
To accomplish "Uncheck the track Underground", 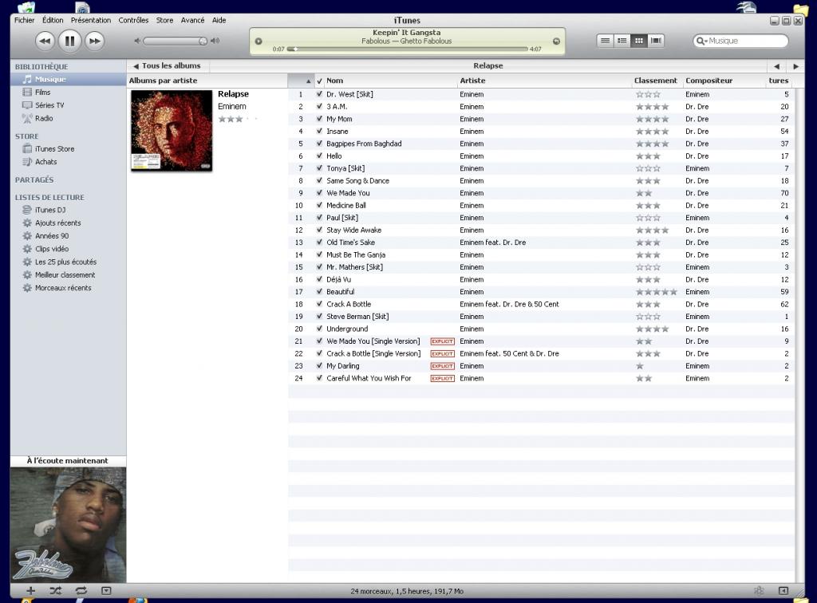I will [319, 329].
